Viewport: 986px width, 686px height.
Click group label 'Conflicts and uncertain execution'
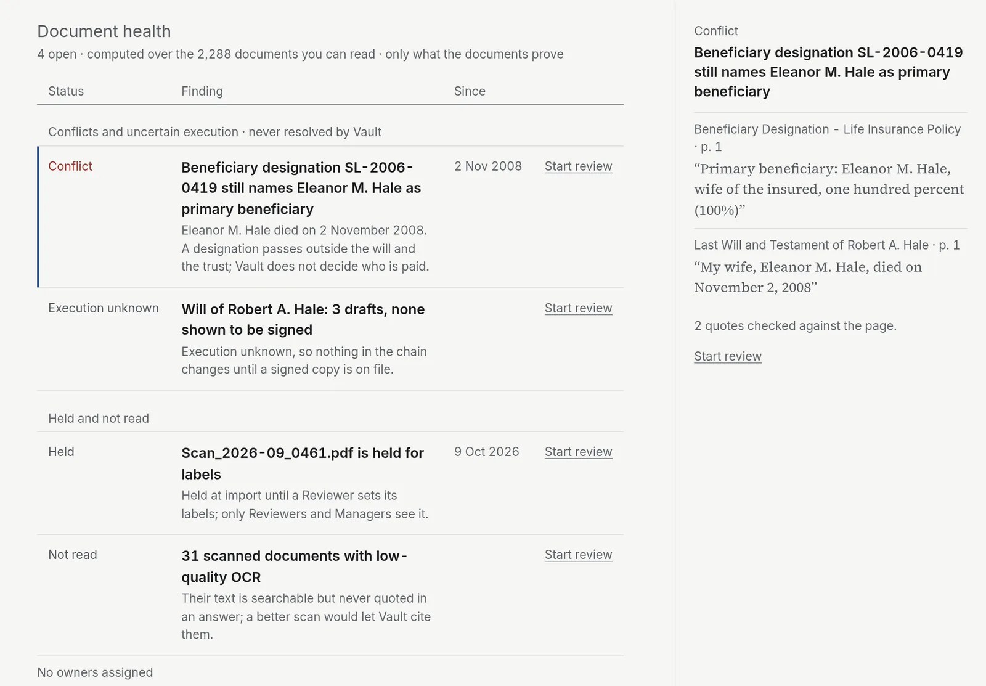(x=214, y=132)
